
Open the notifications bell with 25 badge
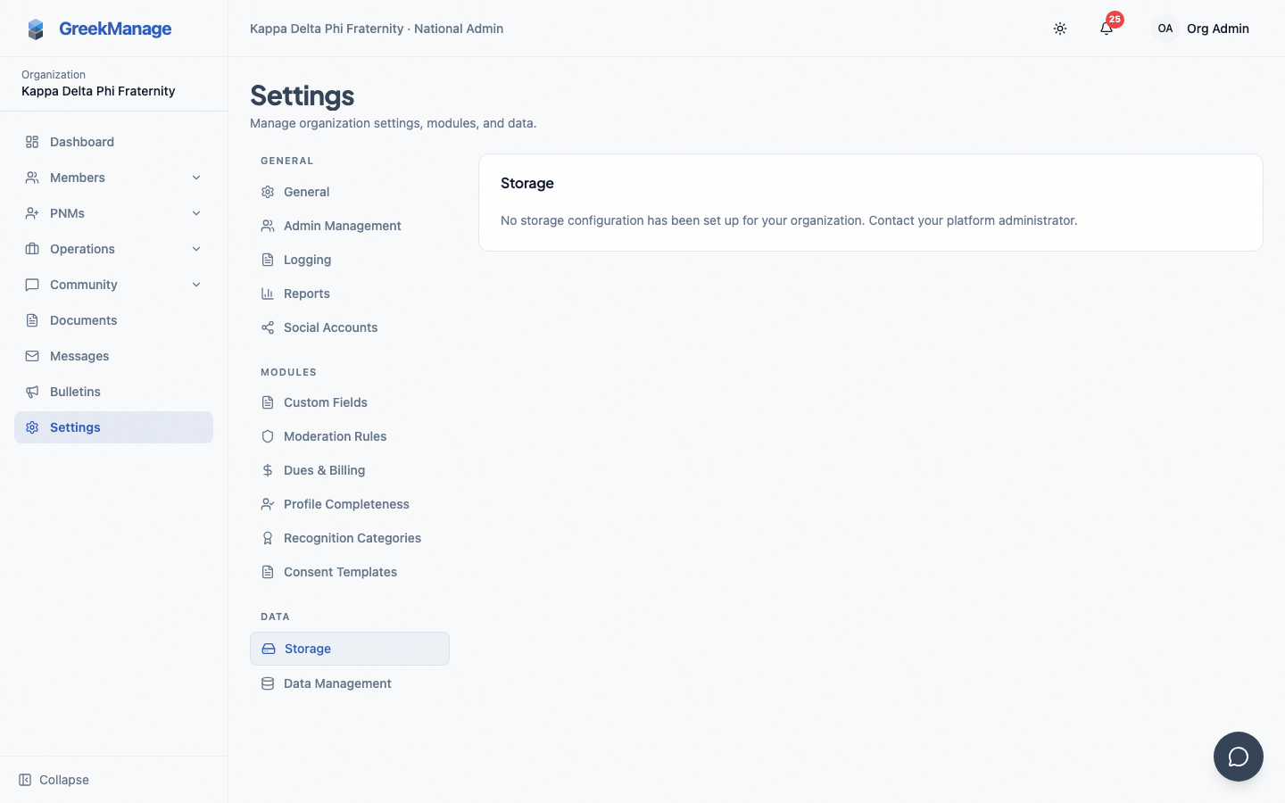point(1107,29)
